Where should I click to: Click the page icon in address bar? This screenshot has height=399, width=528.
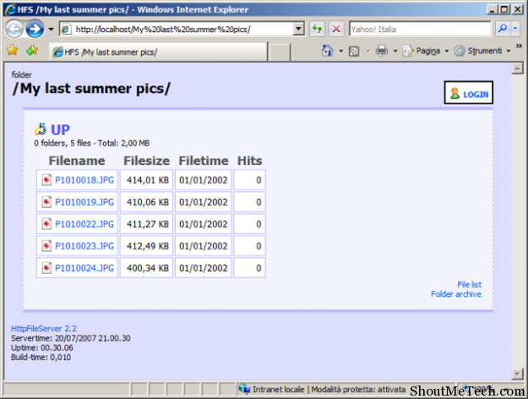(66, 30)
